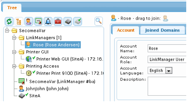188x103 pixels.
Task: Click the dark appliance device toolbar icon
Action: (x=68, y=21)
